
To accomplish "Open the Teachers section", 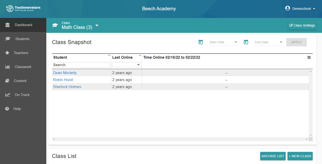I will point(23,53).
